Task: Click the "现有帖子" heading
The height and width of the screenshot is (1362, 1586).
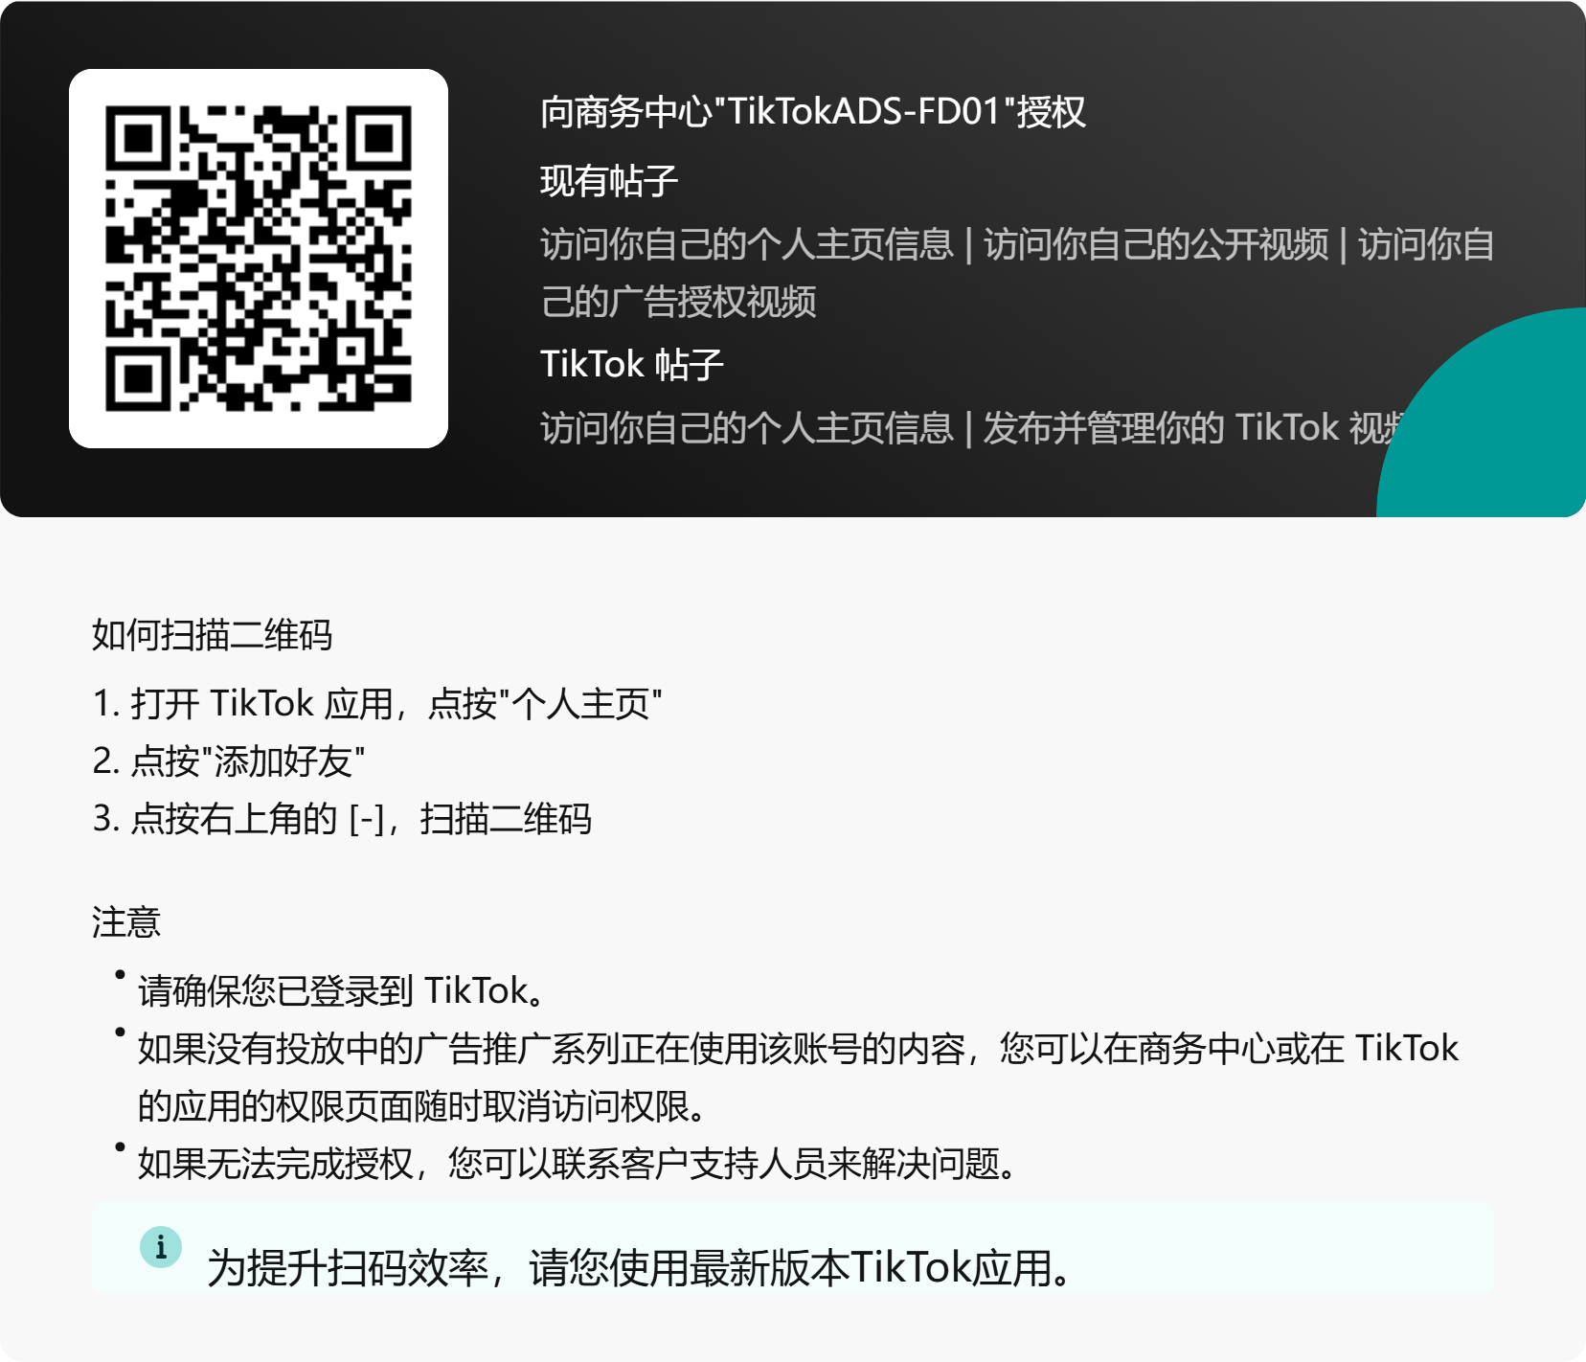Action: (x=609, y=180)
